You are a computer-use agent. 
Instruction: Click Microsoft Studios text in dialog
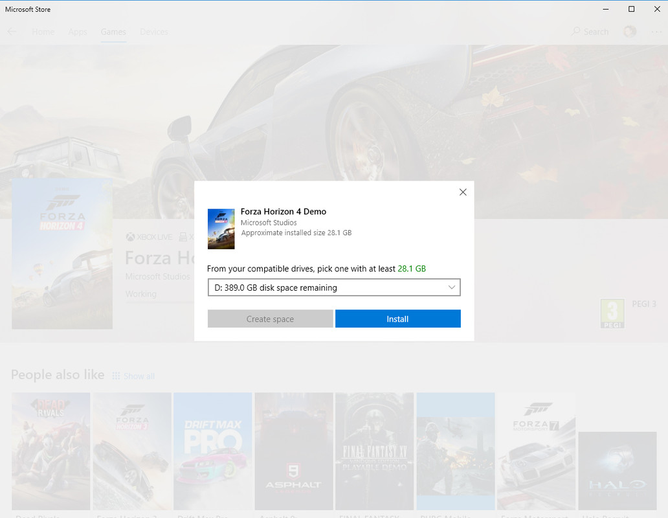(269, 222)
